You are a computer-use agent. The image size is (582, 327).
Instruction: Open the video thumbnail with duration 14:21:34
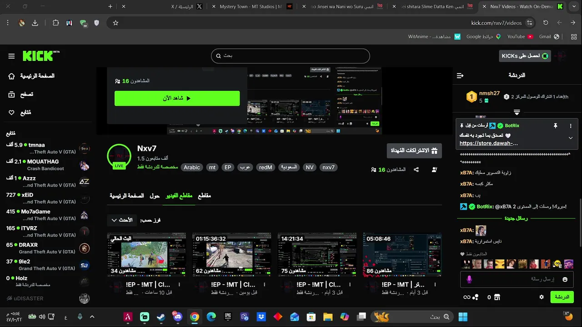pos(317,255)
